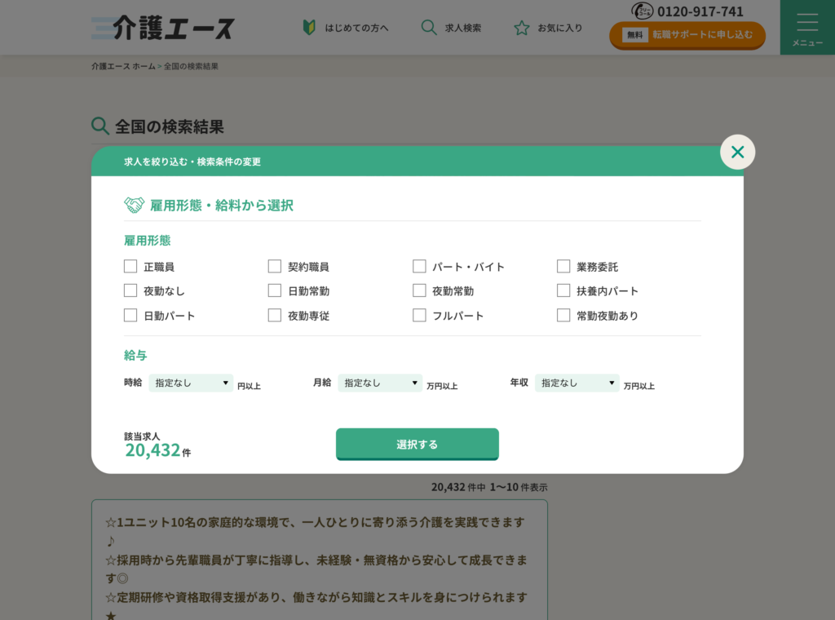The width and height of the screenshot is (835, 620).
Task: Click 転職サポートに申し込む orange button
Action: pos(687,35)
